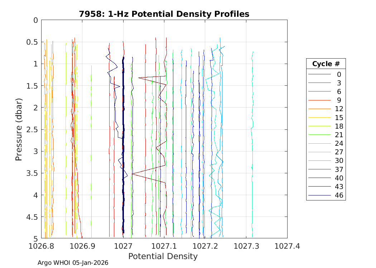Click the plot title '7958: 1-Hz Potential Density Profiles'

(x=164, y=14)
